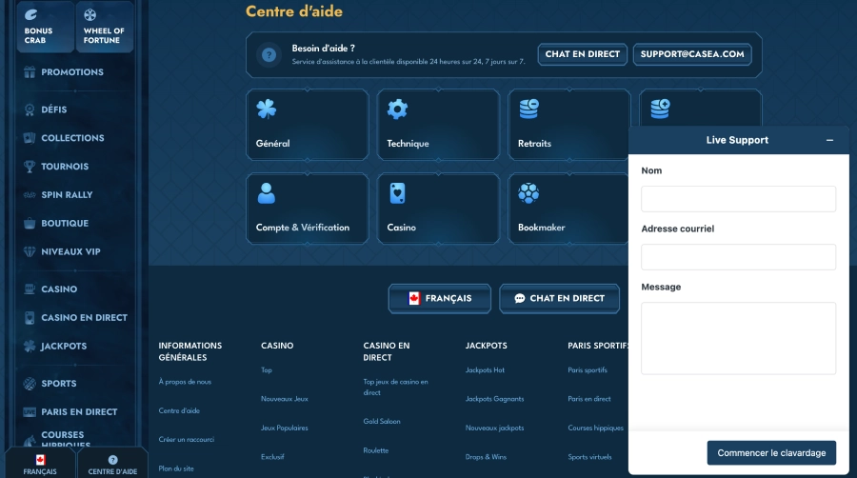Click the coins-plus icon in fourth help card

[x=660, y=109]
